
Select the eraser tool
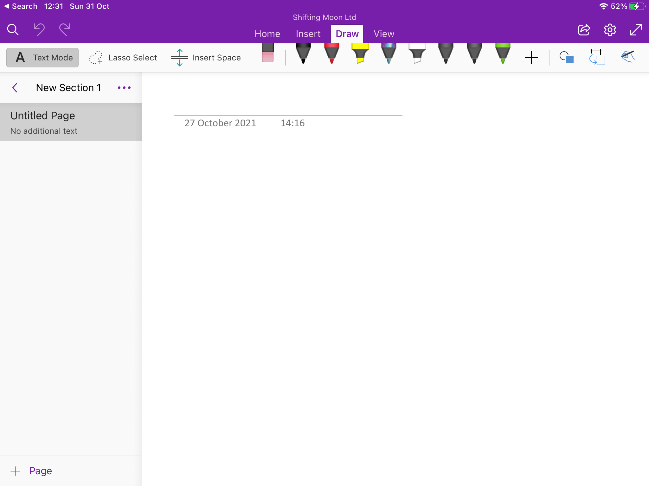(268, 53)
